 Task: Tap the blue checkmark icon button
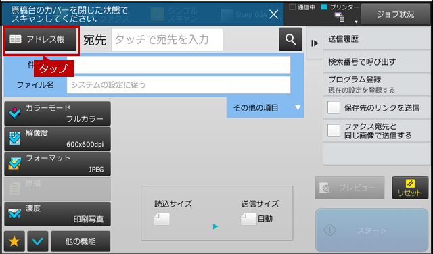(38, 241)
